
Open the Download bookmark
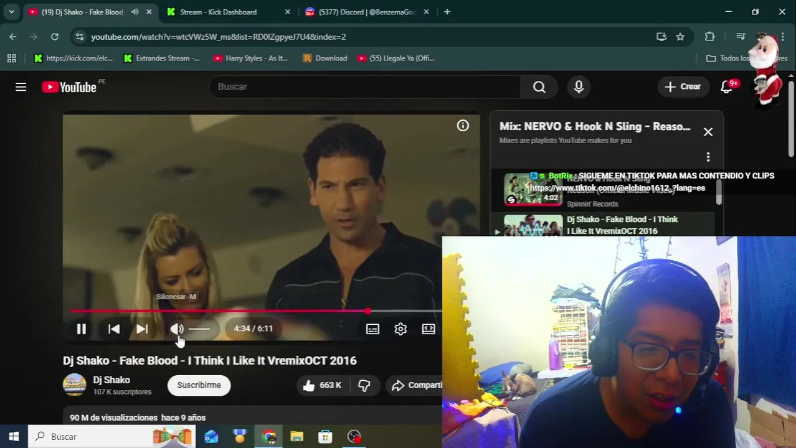click(x=325, y=58)
